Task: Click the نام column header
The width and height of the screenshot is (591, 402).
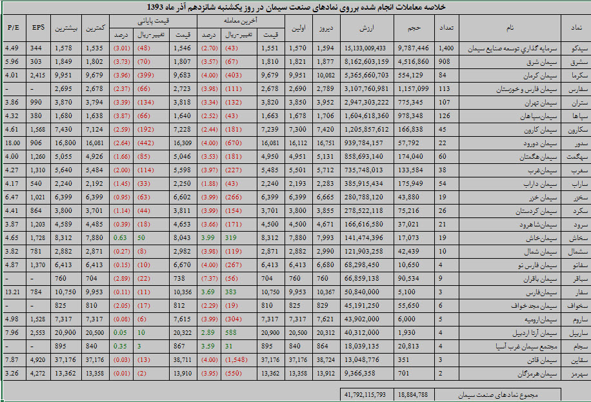Action: [x=510, y=28]
